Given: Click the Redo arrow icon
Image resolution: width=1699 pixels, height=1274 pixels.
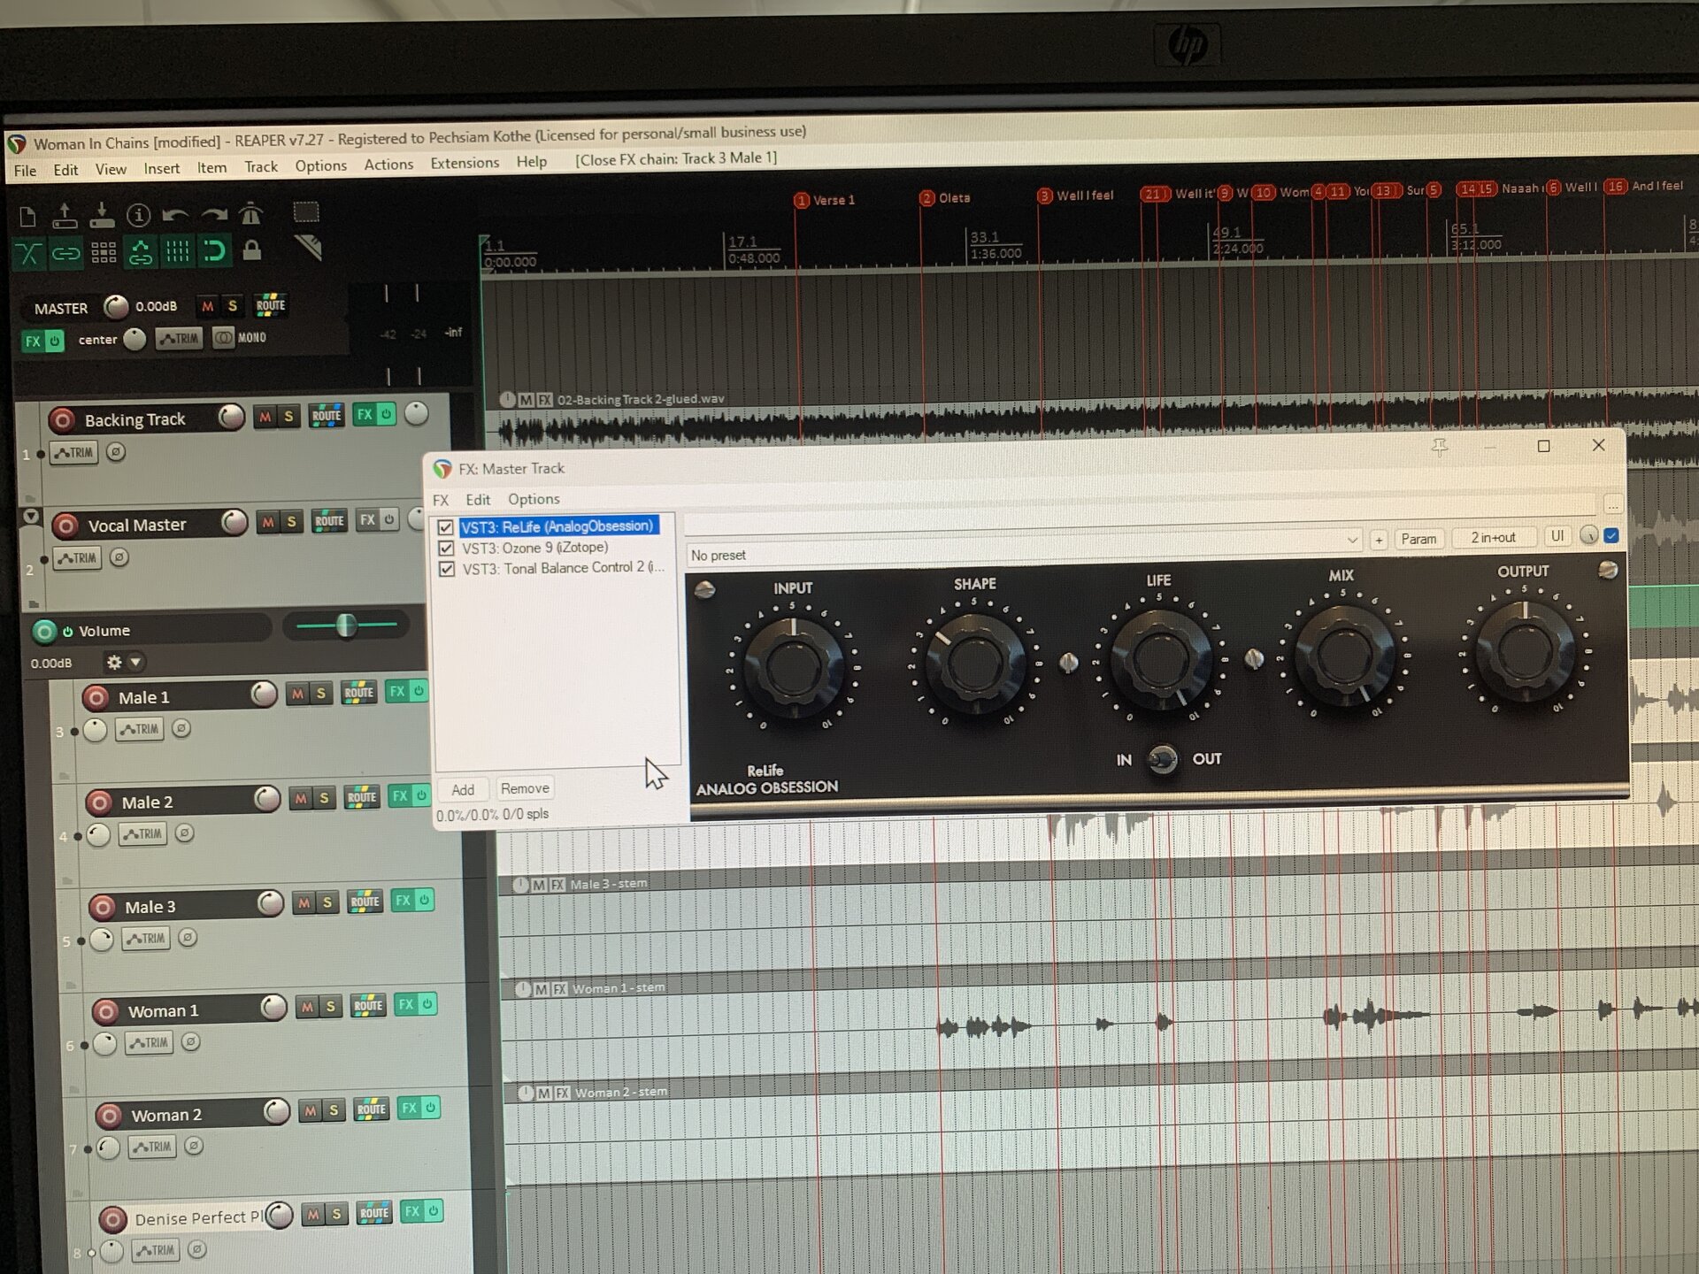Looking at the screenshot, I should (213, 214).
